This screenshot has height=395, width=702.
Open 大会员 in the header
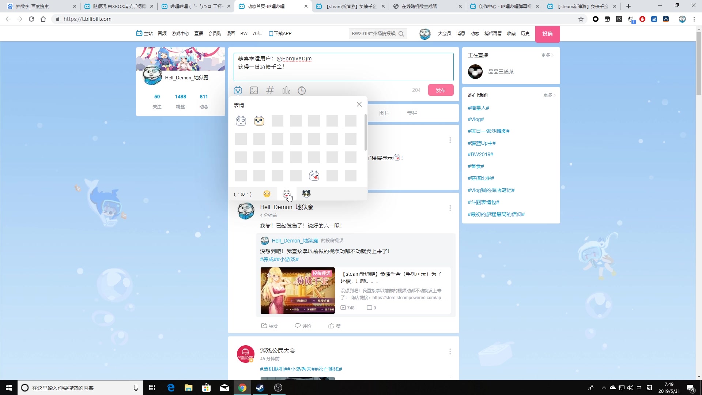[x=445, y=34]
